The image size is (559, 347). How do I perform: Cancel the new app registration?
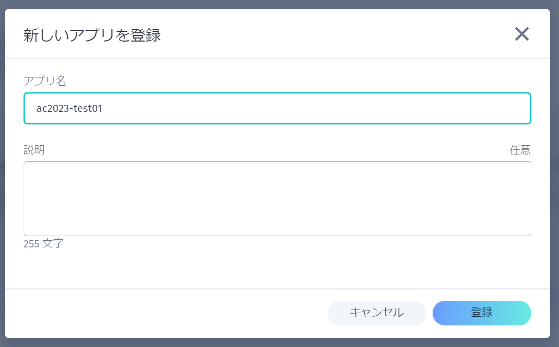(377, 313)
